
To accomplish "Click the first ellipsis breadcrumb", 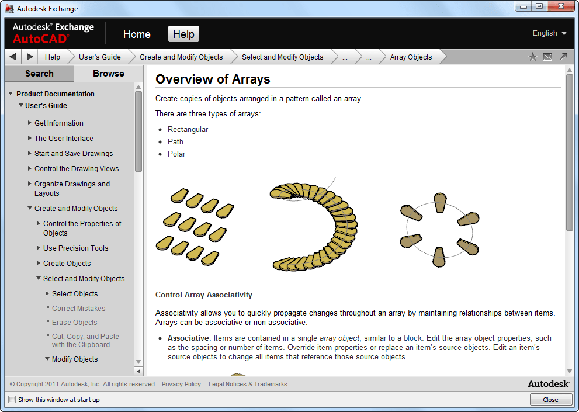I will (x=345, y=58).
